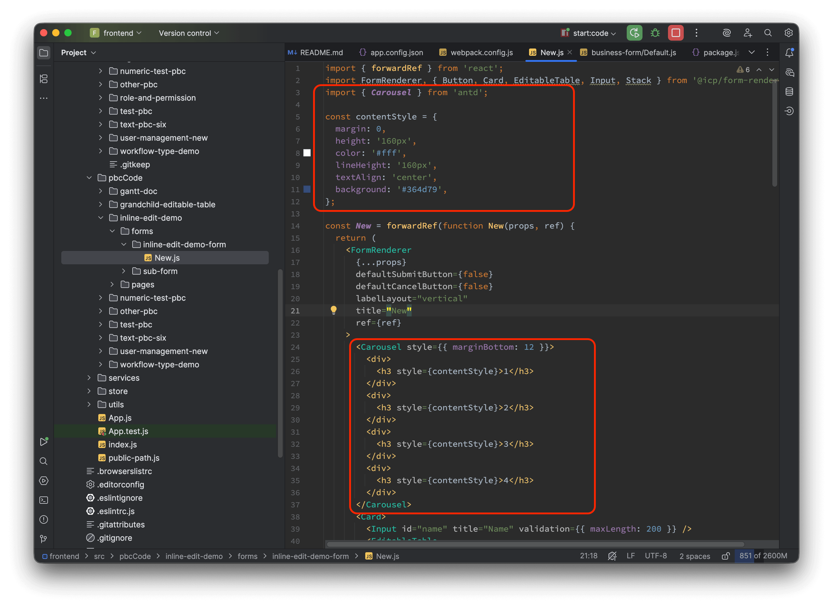Image resolution: width=833 pixels, height=608 pixels.
Task: Open the AI Assistant swirl icon in title bar
Action: (x=726, y=33)
